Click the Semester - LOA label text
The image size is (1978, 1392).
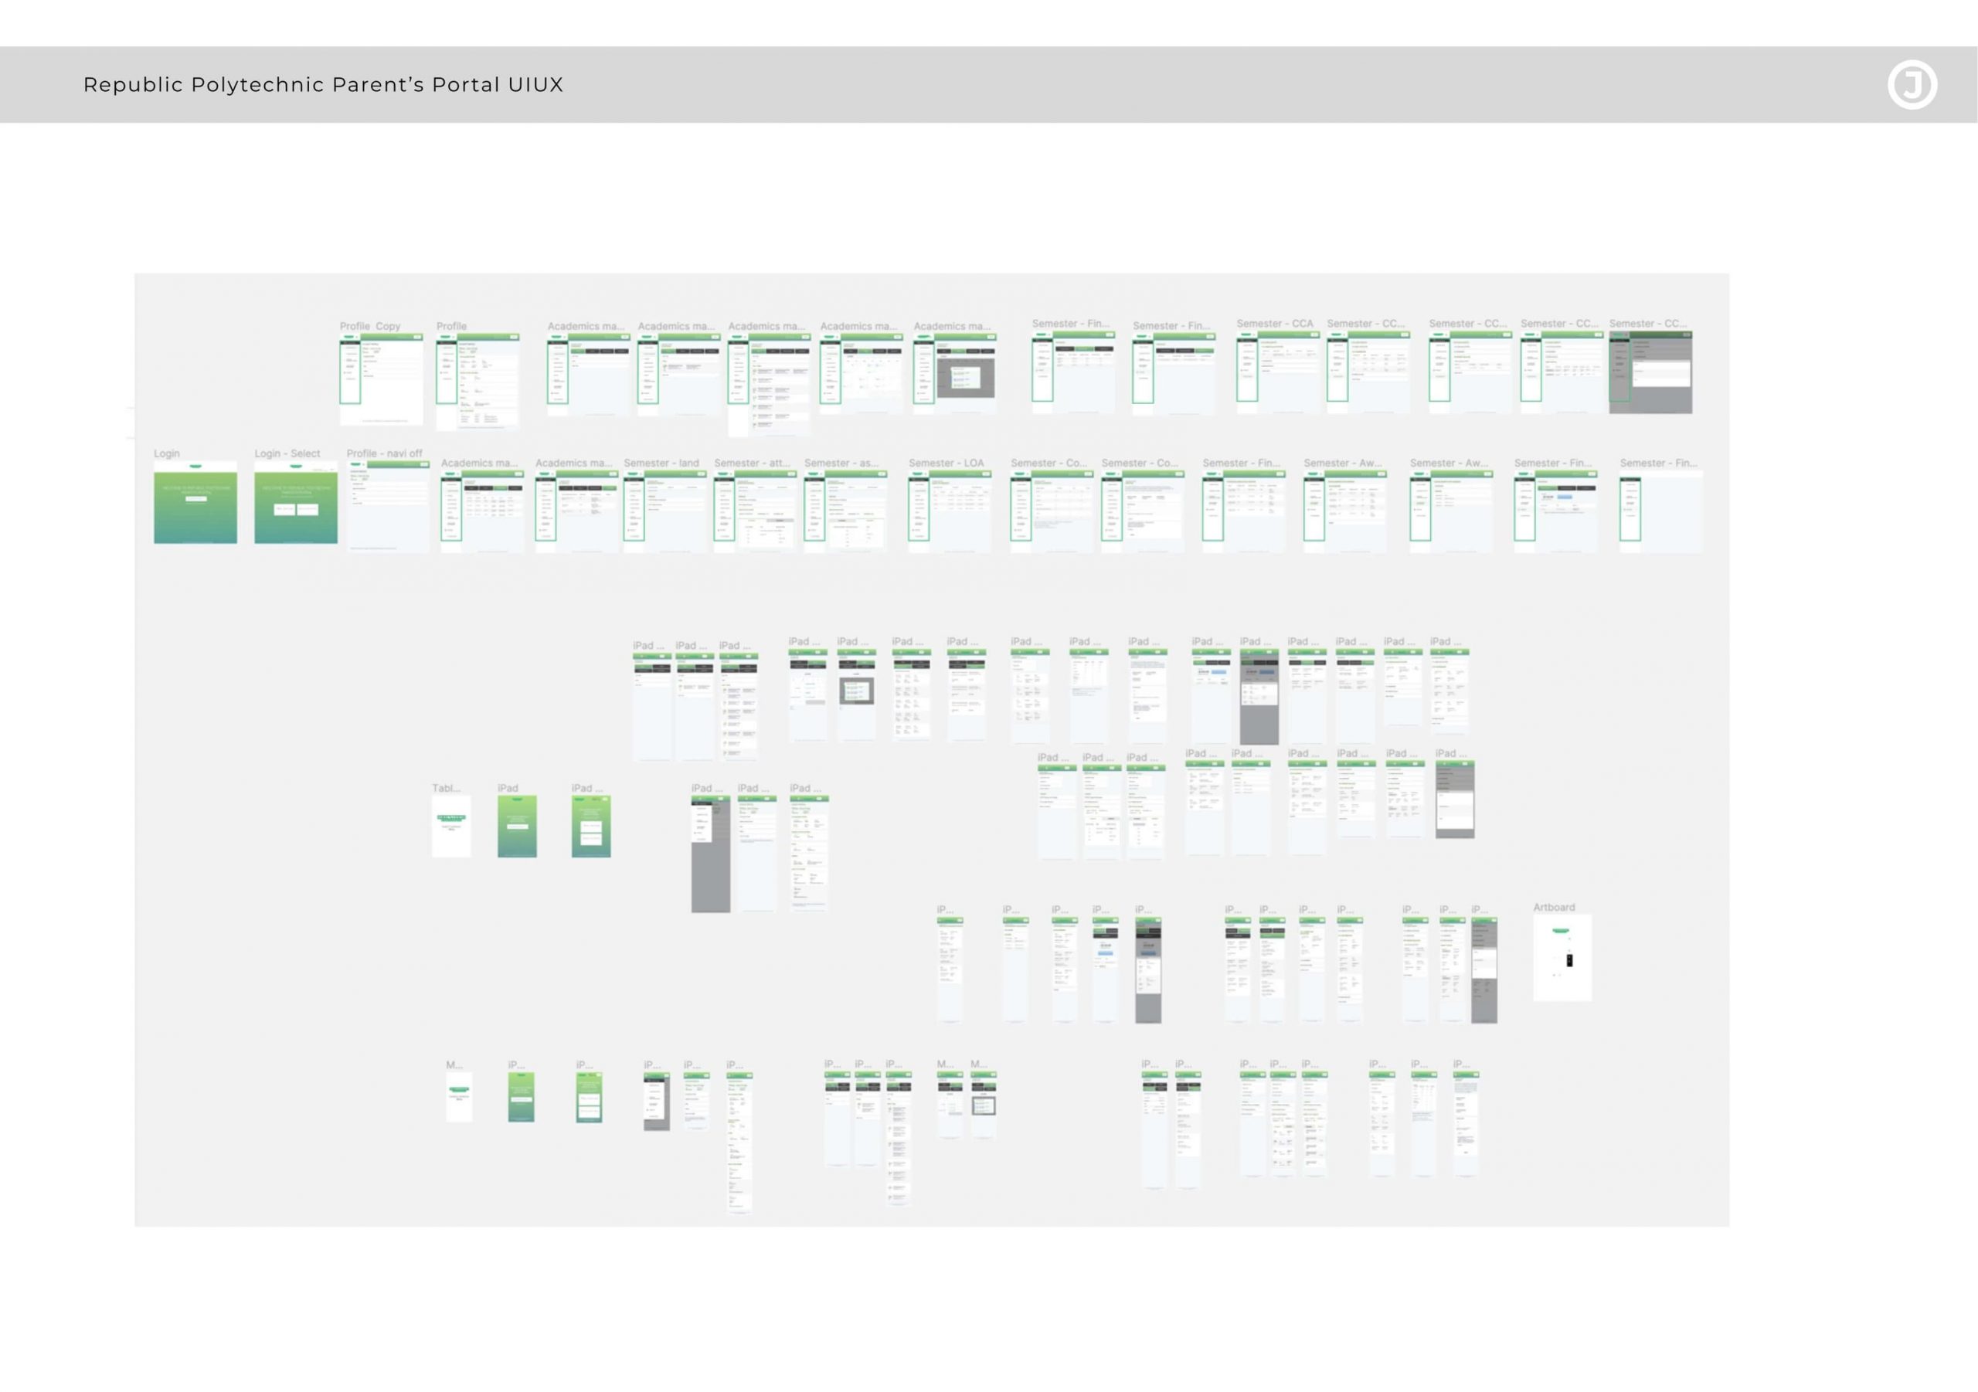click(946, 463)
